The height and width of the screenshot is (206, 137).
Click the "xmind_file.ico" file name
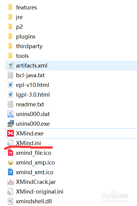pos(33,153)
